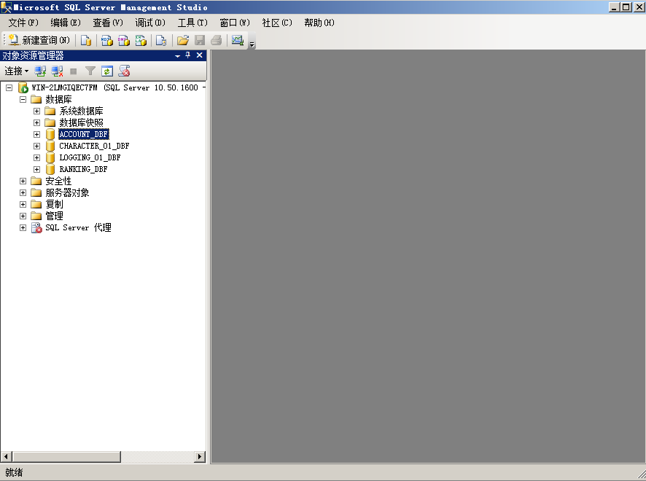Expand the 数据库快照 folder
The image size is (646, 481).
(x=36, y=122)
